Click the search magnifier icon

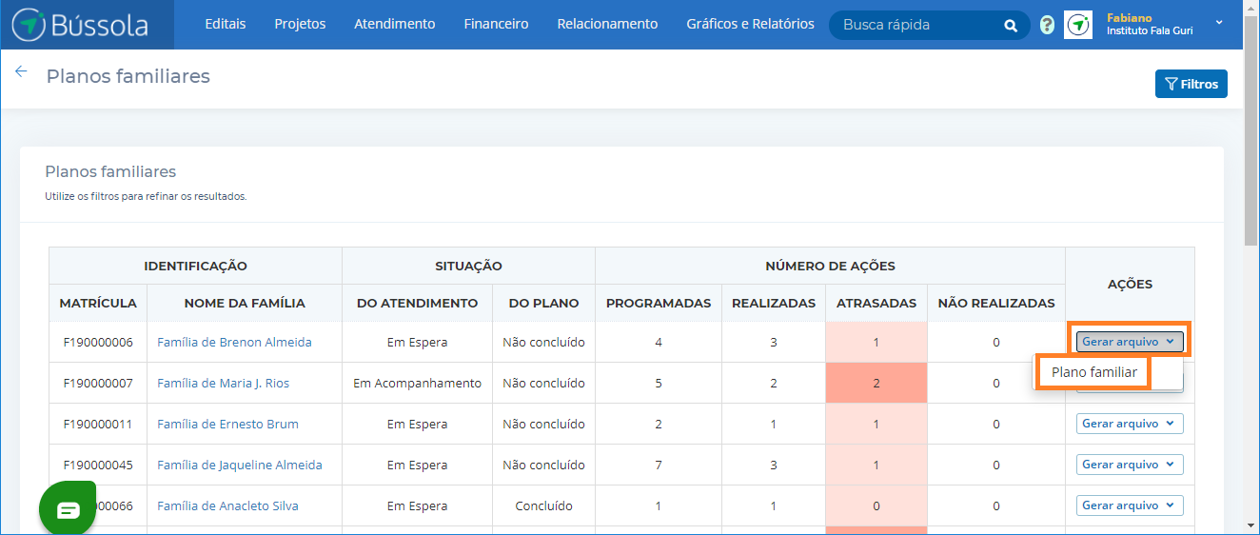(1011, 25)
